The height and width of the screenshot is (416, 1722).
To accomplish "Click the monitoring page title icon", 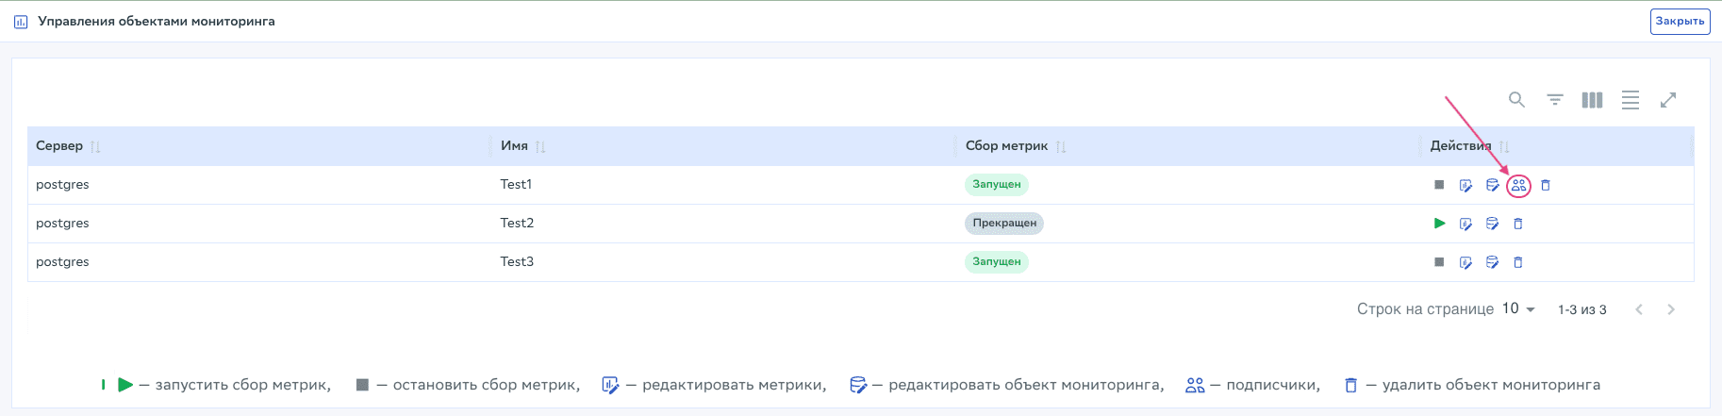I will [x=21, y=21].
